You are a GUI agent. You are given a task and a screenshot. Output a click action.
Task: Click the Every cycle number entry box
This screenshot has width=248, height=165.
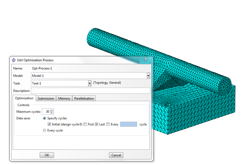pyautogui.click(x=128, y=124)
